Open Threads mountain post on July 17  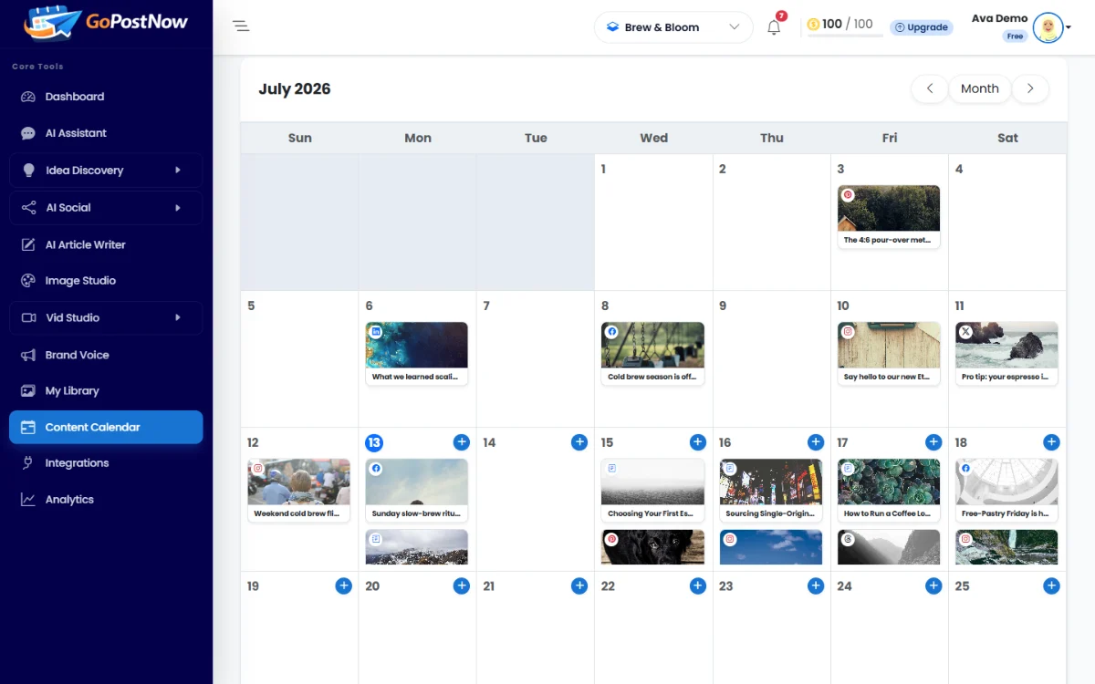[x=889, y=547]
